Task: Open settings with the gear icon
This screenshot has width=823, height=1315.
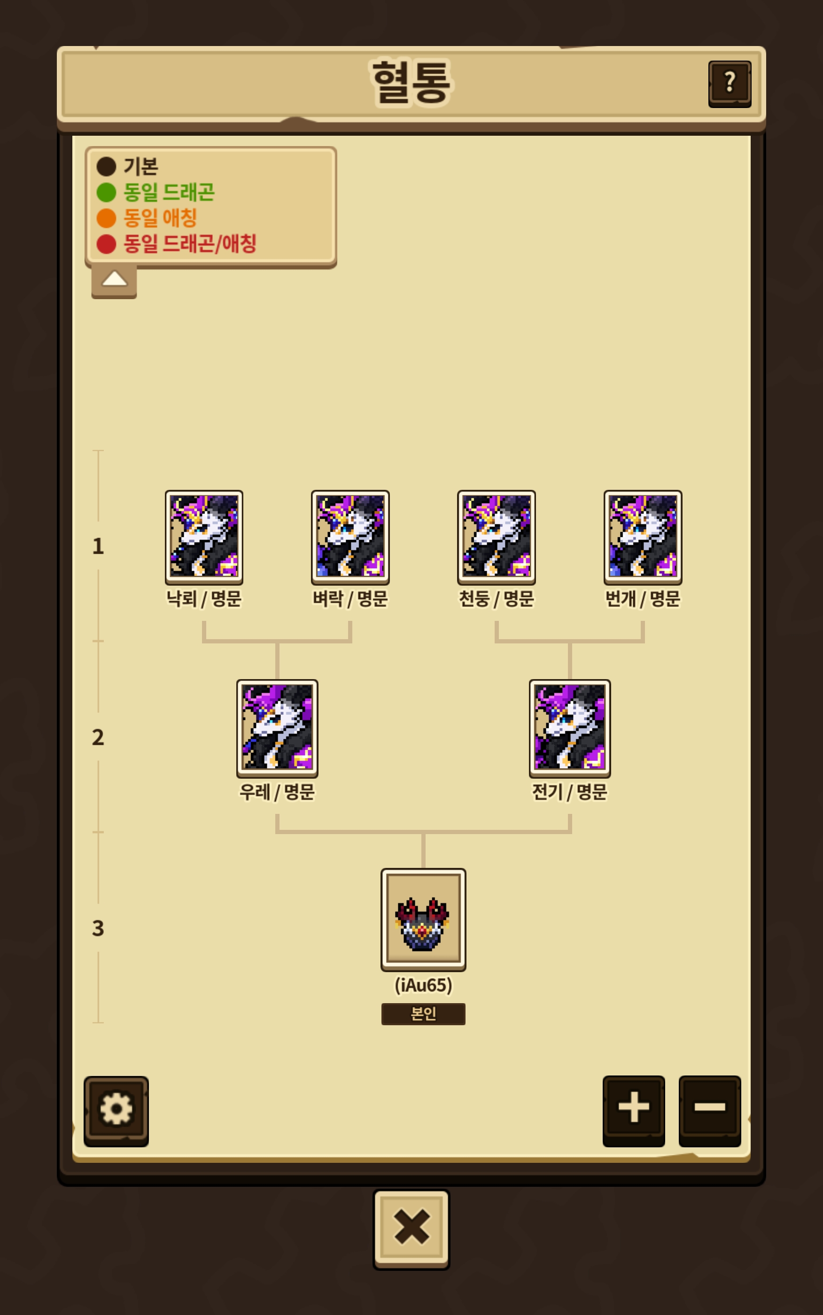Action: coord(116,1110)
